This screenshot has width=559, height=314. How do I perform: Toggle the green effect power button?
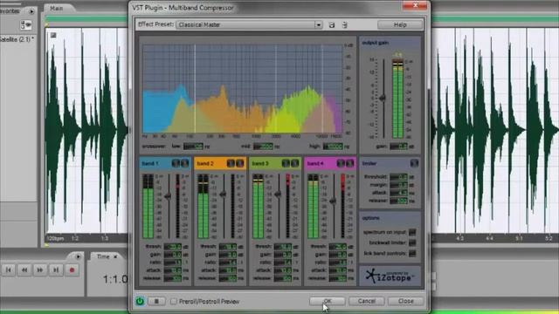(140, 301)
